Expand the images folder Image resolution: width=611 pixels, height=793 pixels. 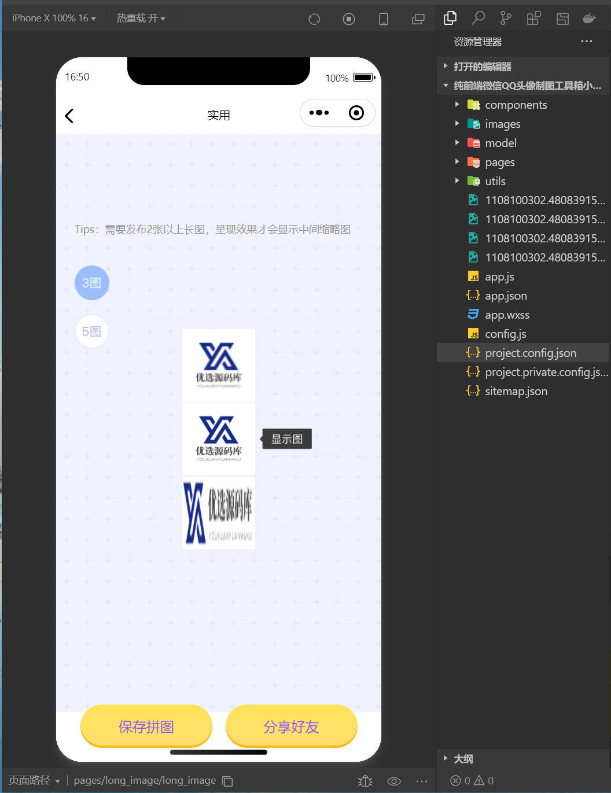pyautogui.click(x=524, y=124)
